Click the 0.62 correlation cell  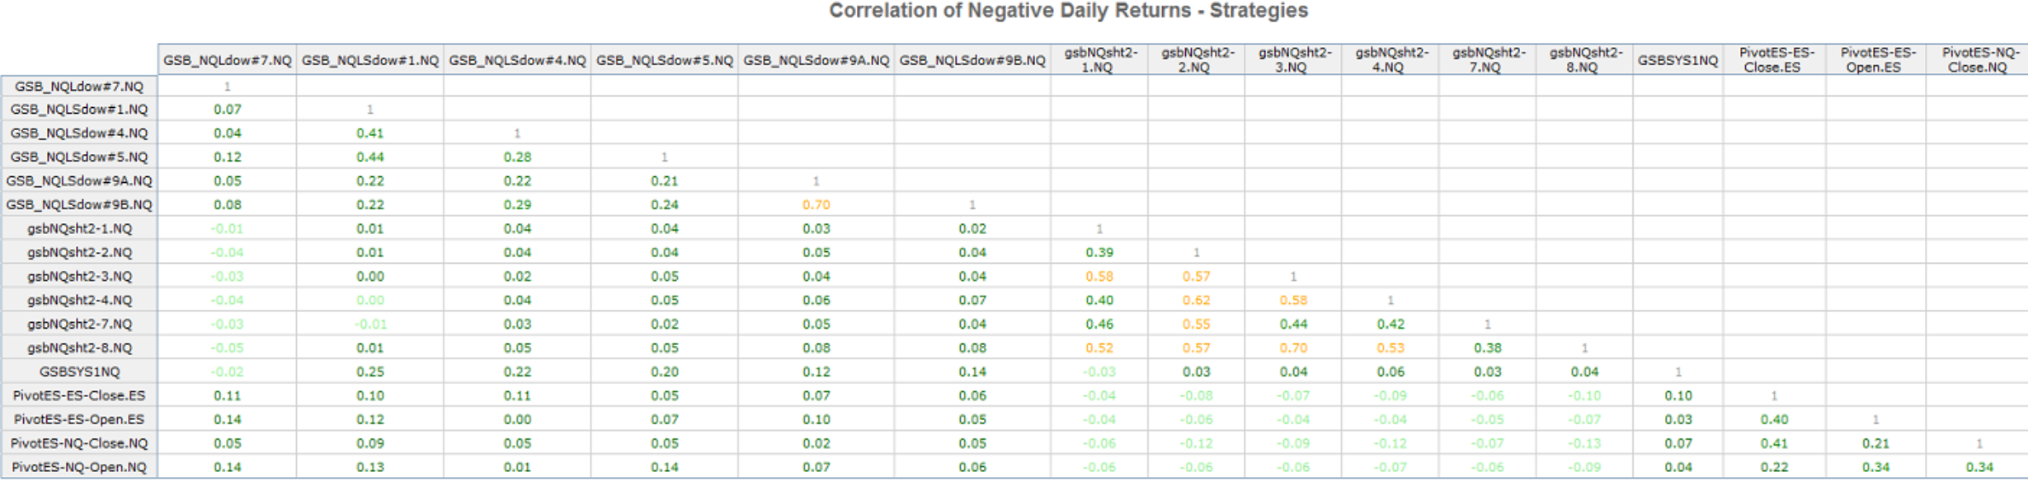[1196, 300]
